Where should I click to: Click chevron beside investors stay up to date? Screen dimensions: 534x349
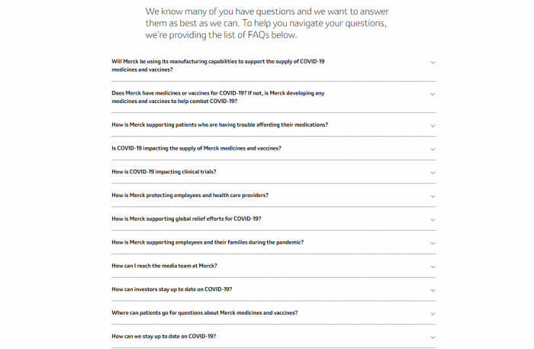click(433, 290)
